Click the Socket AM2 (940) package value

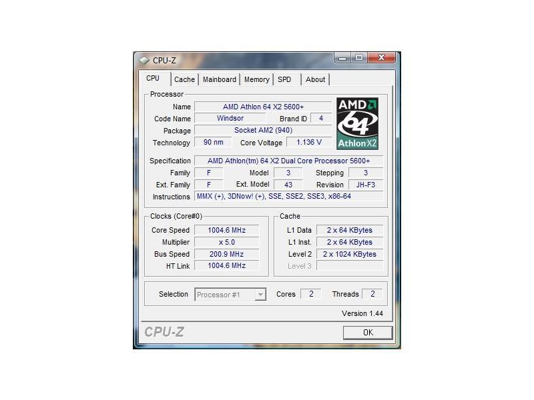tap(263, 130)
